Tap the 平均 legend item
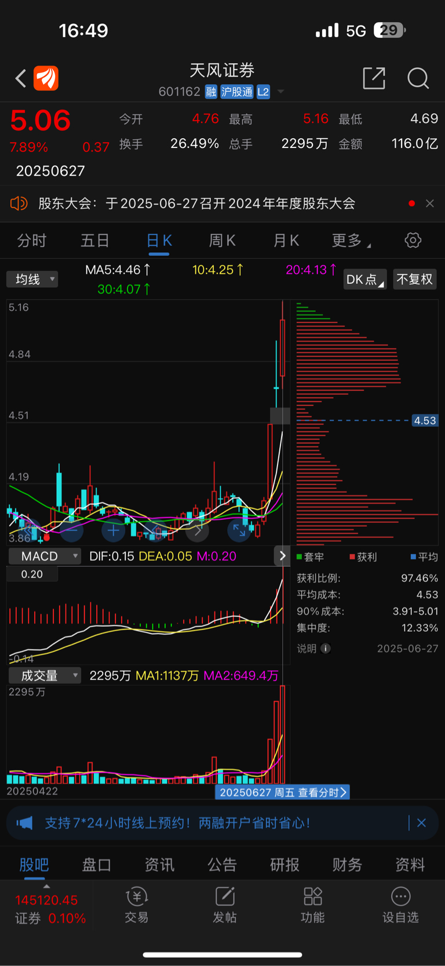 [424, 557]
